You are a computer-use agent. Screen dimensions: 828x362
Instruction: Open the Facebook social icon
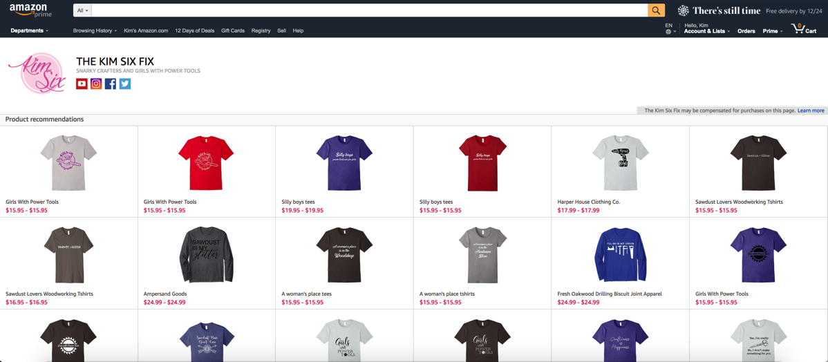[111, 84]
